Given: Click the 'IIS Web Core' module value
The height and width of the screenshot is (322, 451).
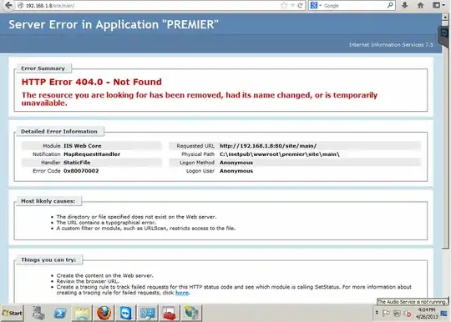Looking at the screenshot, I should [x=83, y=146].
